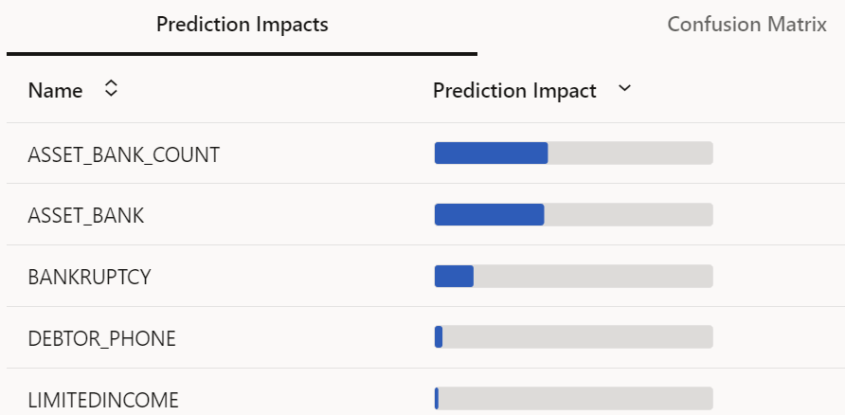The height and width of the screenshot is (415, 845).
Task: Click the BANKRUPTCY attribute name
Action: point(90,278)
